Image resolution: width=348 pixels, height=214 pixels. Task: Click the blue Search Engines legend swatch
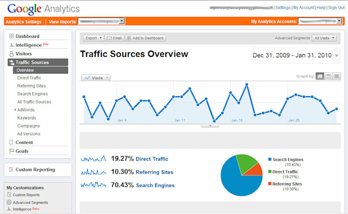tap(270, 159)
